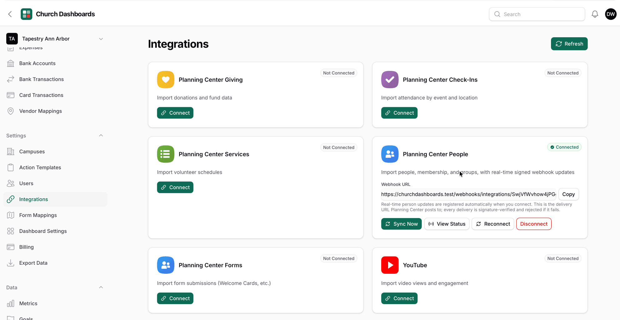
Task: Refresh the integrations list
Action: (569, 44)
